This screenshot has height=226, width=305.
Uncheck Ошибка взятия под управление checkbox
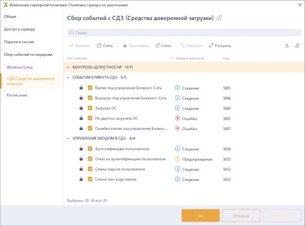(x=90, y=128)
